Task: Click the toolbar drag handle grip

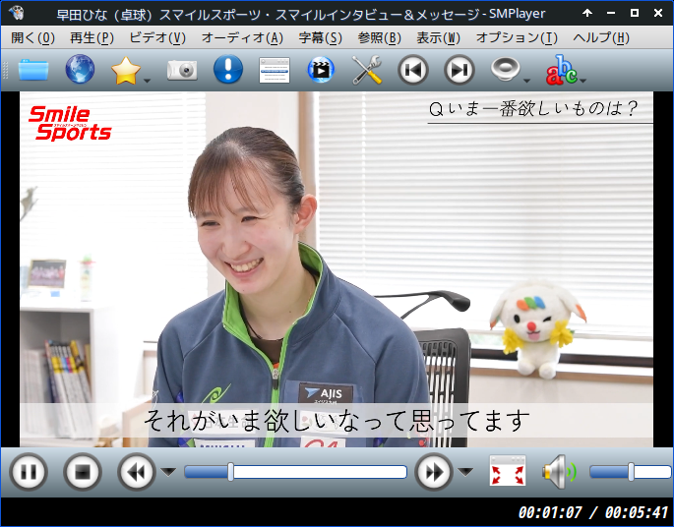Action: [6, 70]
